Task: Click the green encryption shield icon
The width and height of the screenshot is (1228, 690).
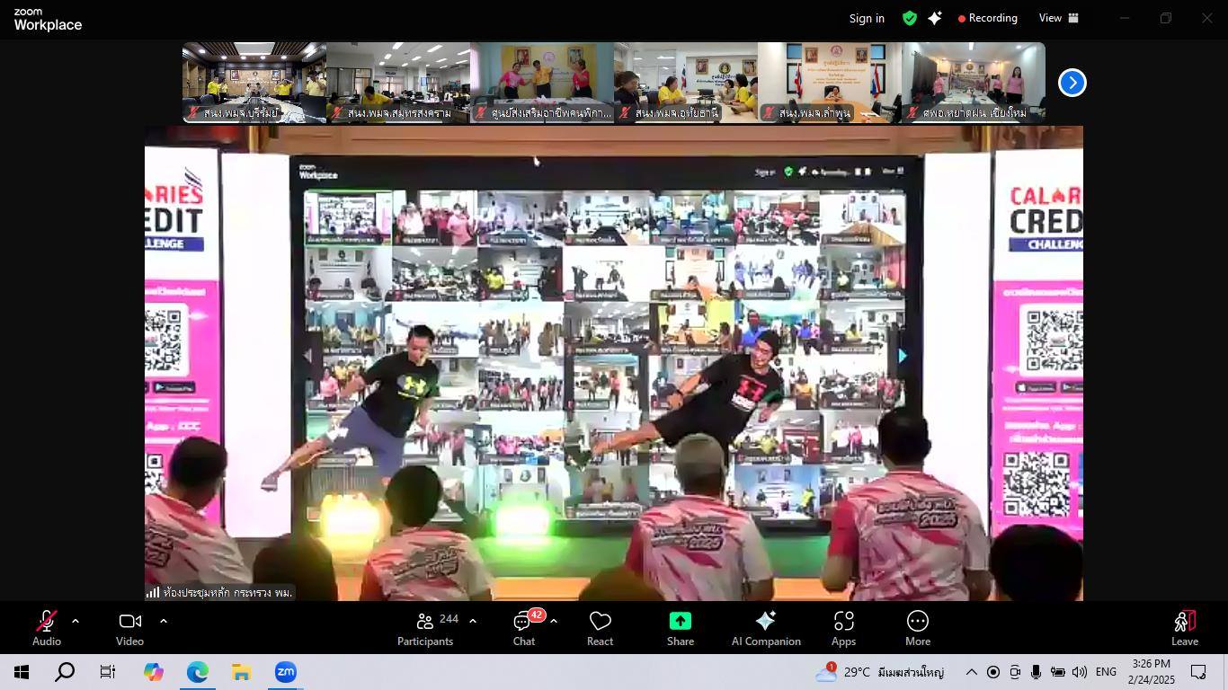Action: pos(910,18)
